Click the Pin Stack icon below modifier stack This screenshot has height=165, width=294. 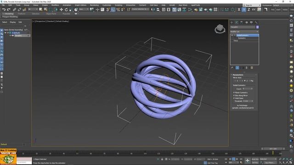pos(232,68)
